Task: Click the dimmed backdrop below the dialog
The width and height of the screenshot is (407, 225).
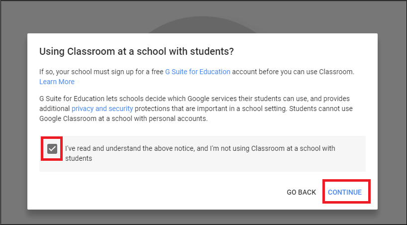Action: click(x=203, y=217)
